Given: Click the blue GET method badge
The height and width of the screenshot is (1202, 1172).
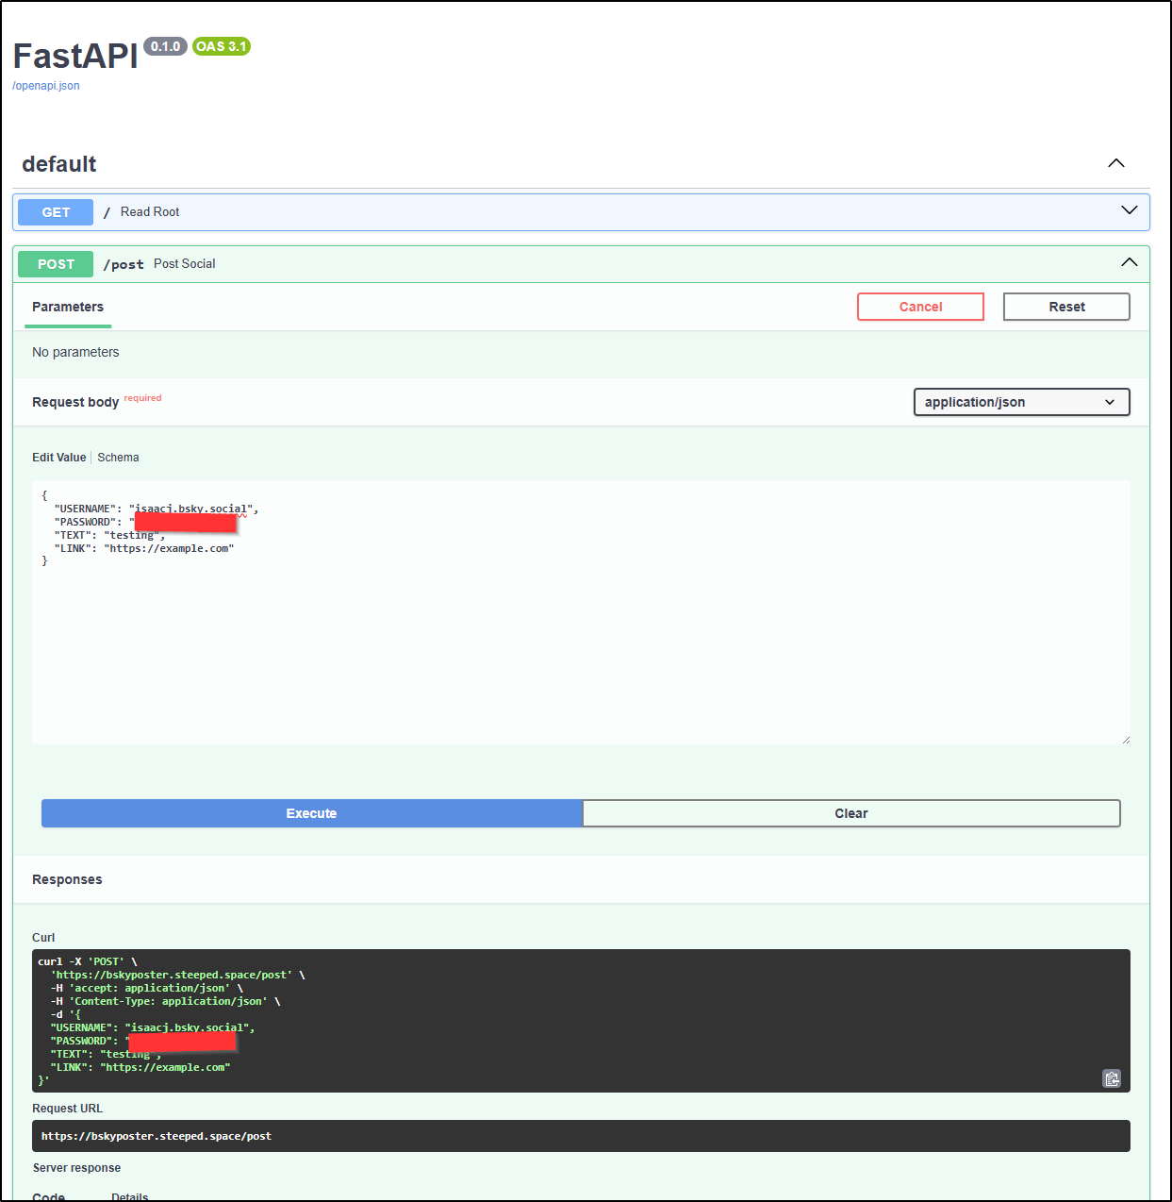Looking at the screenshot, I should coord(55,211).
